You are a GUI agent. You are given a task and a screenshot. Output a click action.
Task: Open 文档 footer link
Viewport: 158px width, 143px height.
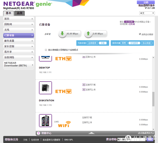click(25, 140)
